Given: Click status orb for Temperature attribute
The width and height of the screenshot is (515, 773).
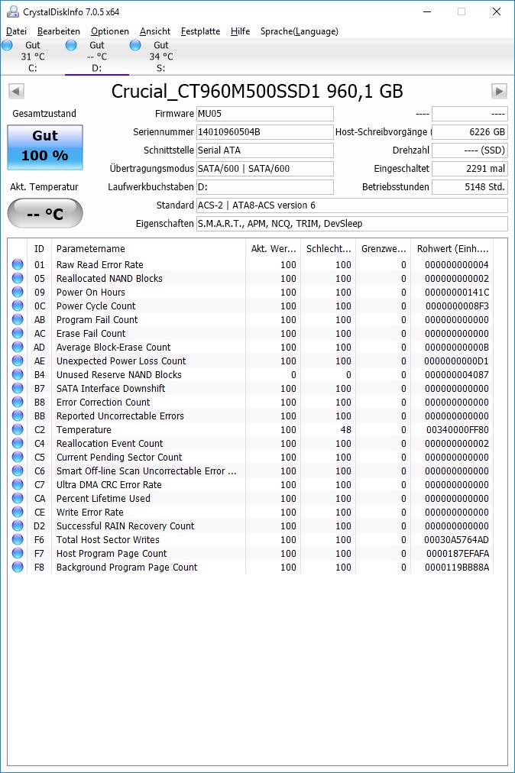Looking at the screenshot, I should click(18, 429).
